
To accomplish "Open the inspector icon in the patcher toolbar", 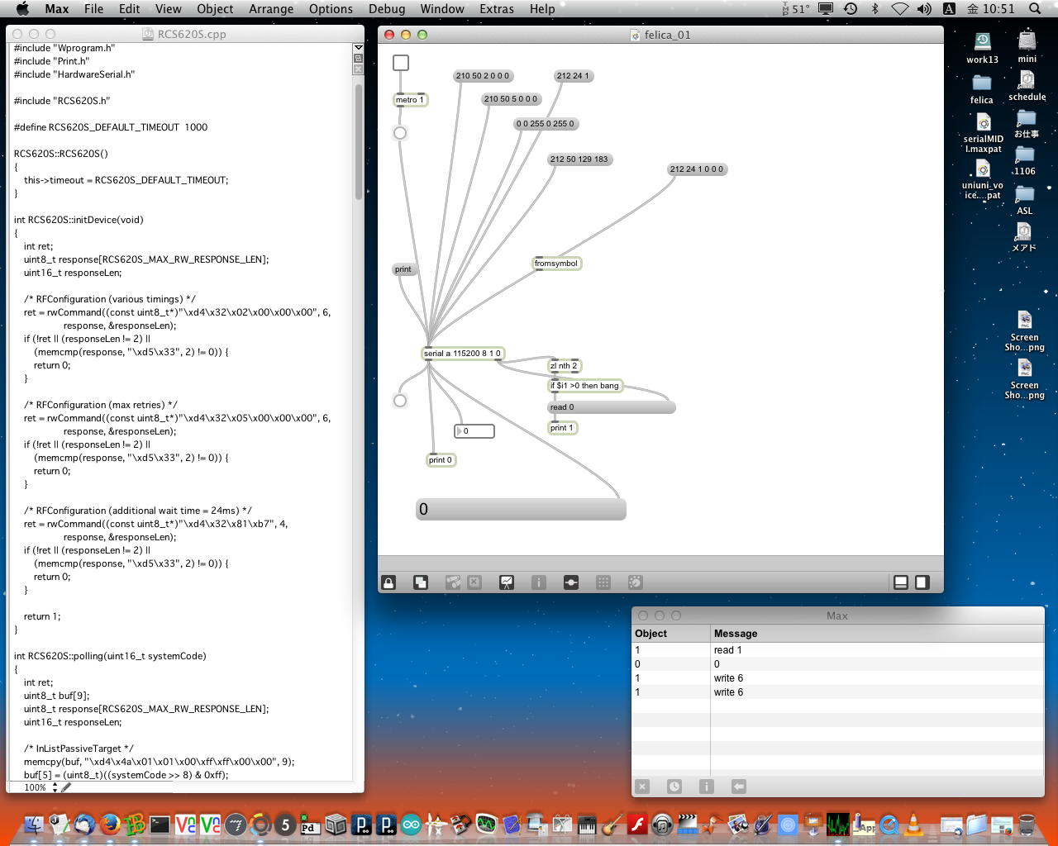I will pos(539,582).
